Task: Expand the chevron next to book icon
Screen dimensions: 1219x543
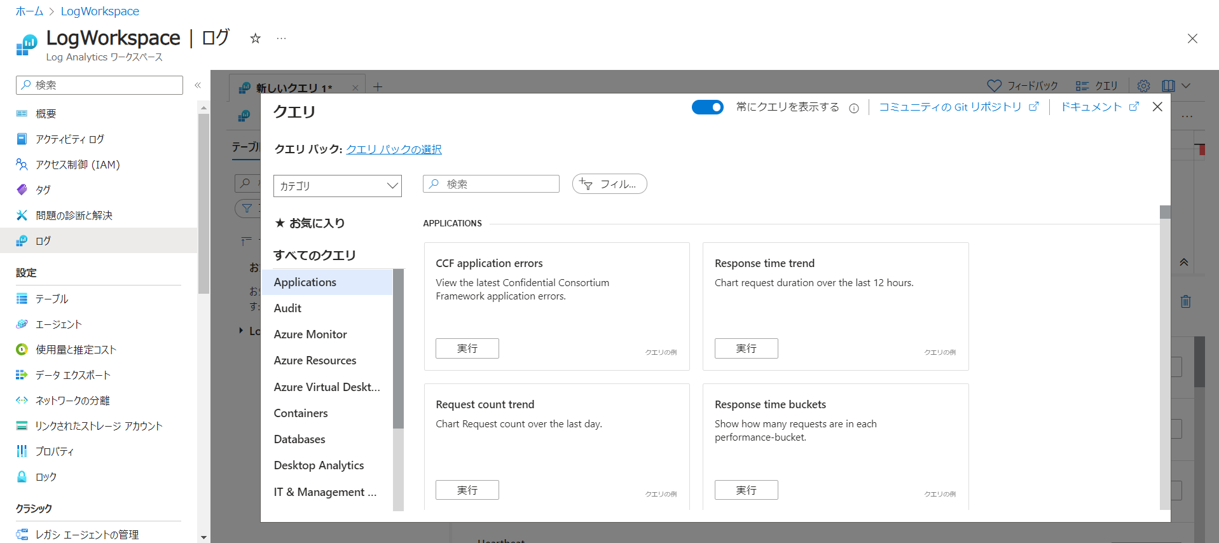Action: pyautogui.click(x=1186, y=85)
